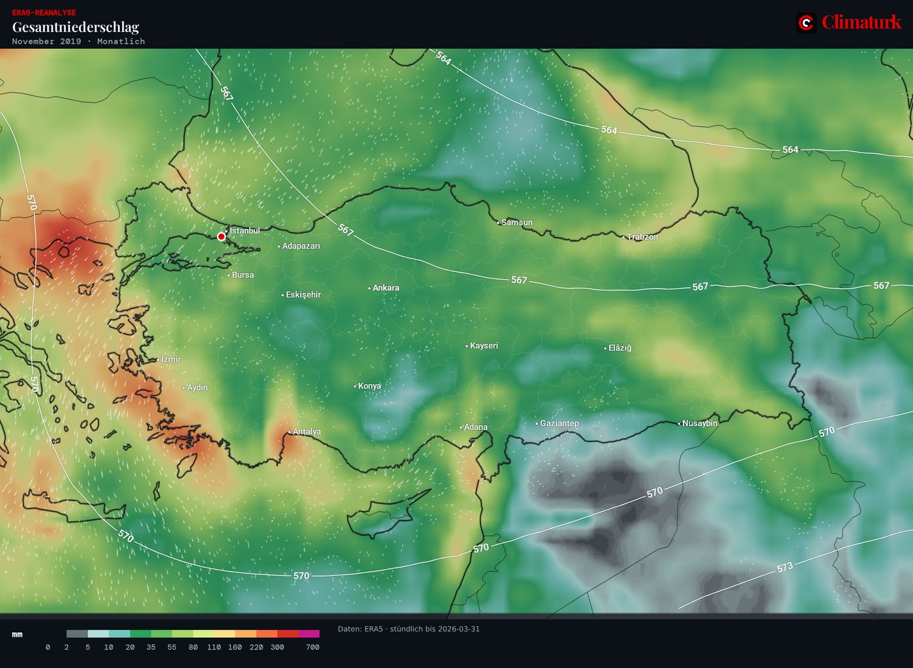Select the Samsun city label
913x668 pixels.
(x=516, y=222)
